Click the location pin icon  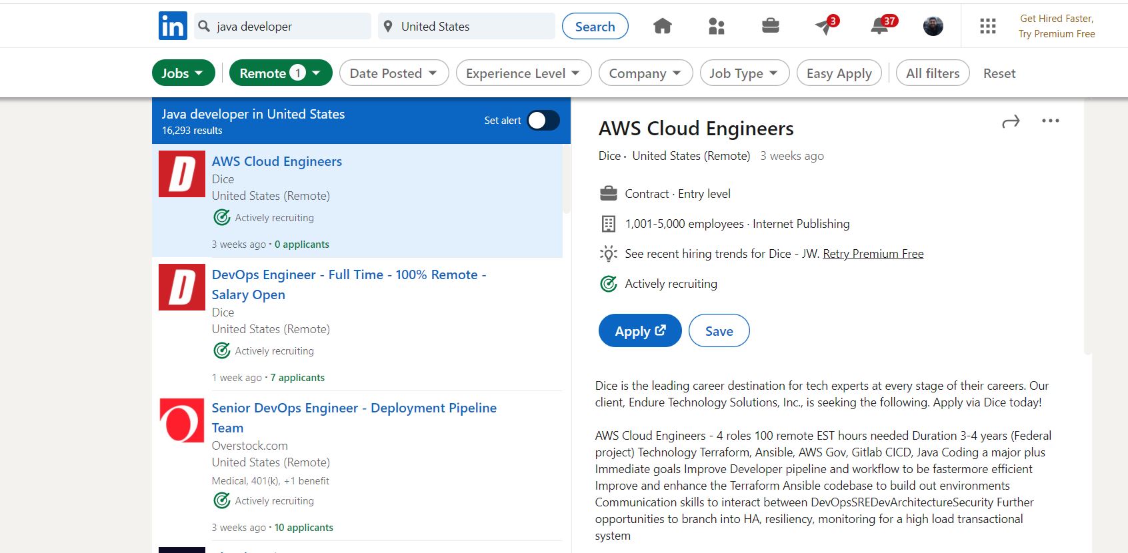pos(388,26)
